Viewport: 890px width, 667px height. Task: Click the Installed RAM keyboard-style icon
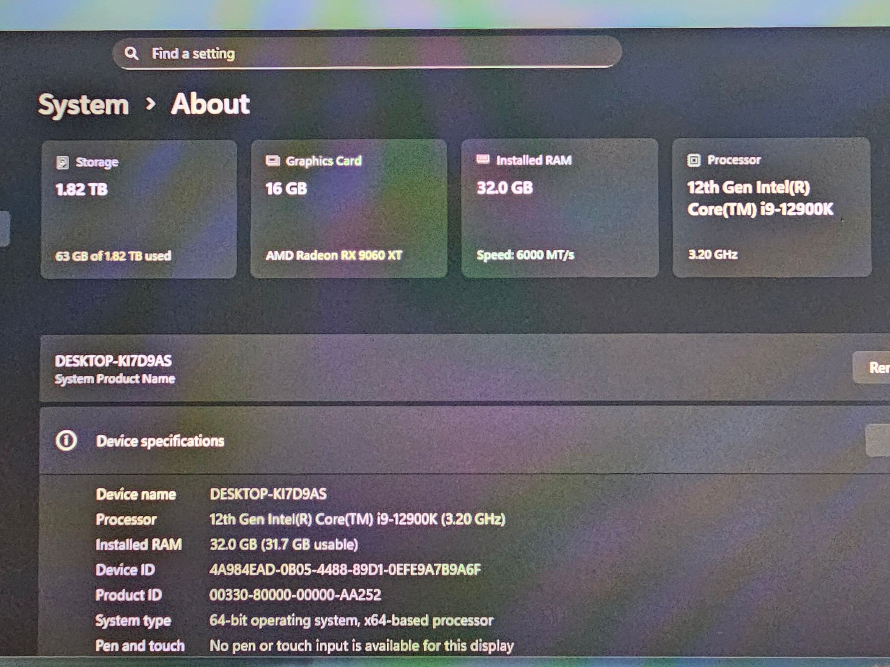point(483,159)
